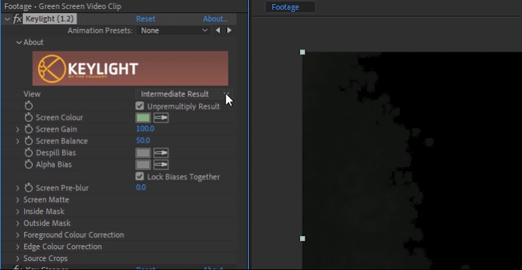Expand the Screen Matte group
The image size is (522, 270).
[x=17, y=200]
